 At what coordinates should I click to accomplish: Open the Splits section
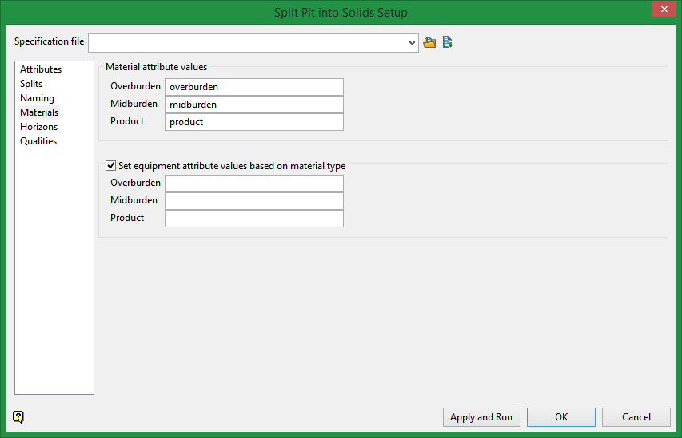pos(31,84)
